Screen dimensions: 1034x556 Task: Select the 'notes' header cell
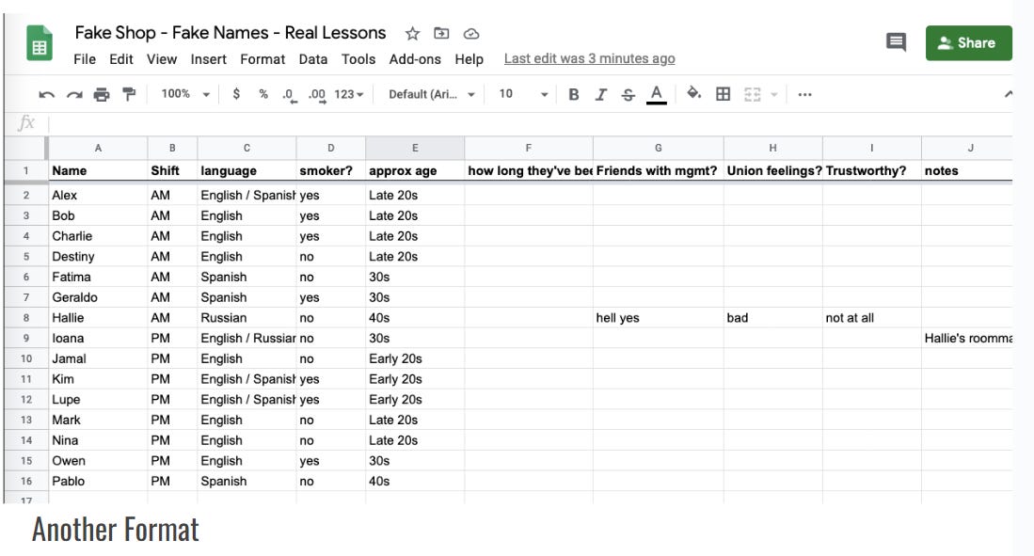pyautogui.click(x=967, y=171)
